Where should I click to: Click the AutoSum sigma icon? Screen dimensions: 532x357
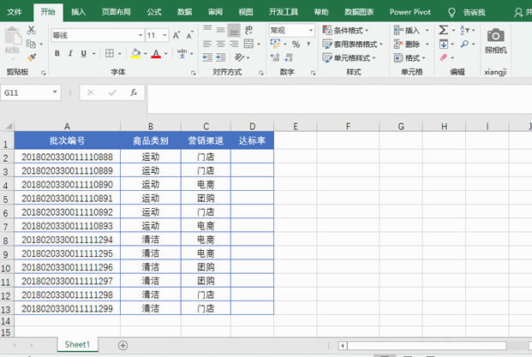pyautogui.click(x=443, y=30)
